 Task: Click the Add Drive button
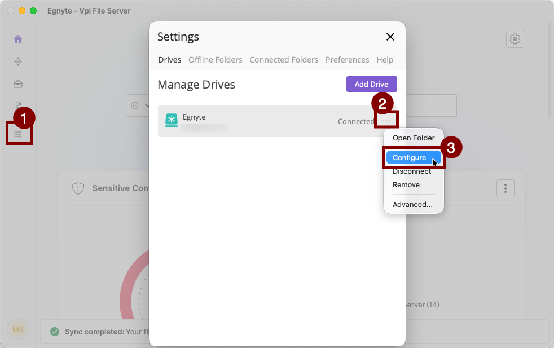pyautogui.click(x=371, y=84)
